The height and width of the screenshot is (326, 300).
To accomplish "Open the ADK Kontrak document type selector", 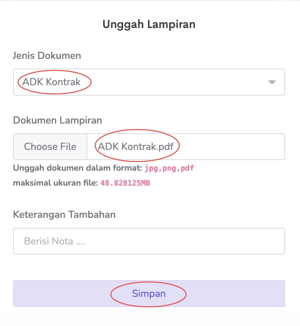I will coord(52,82).
